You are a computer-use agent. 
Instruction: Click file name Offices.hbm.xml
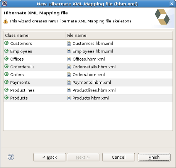click(x=89, y=59)
